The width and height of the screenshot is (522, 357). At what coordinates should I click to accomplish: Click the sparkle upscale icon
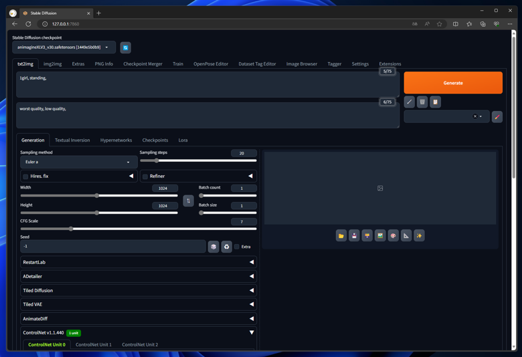point(419,235)
